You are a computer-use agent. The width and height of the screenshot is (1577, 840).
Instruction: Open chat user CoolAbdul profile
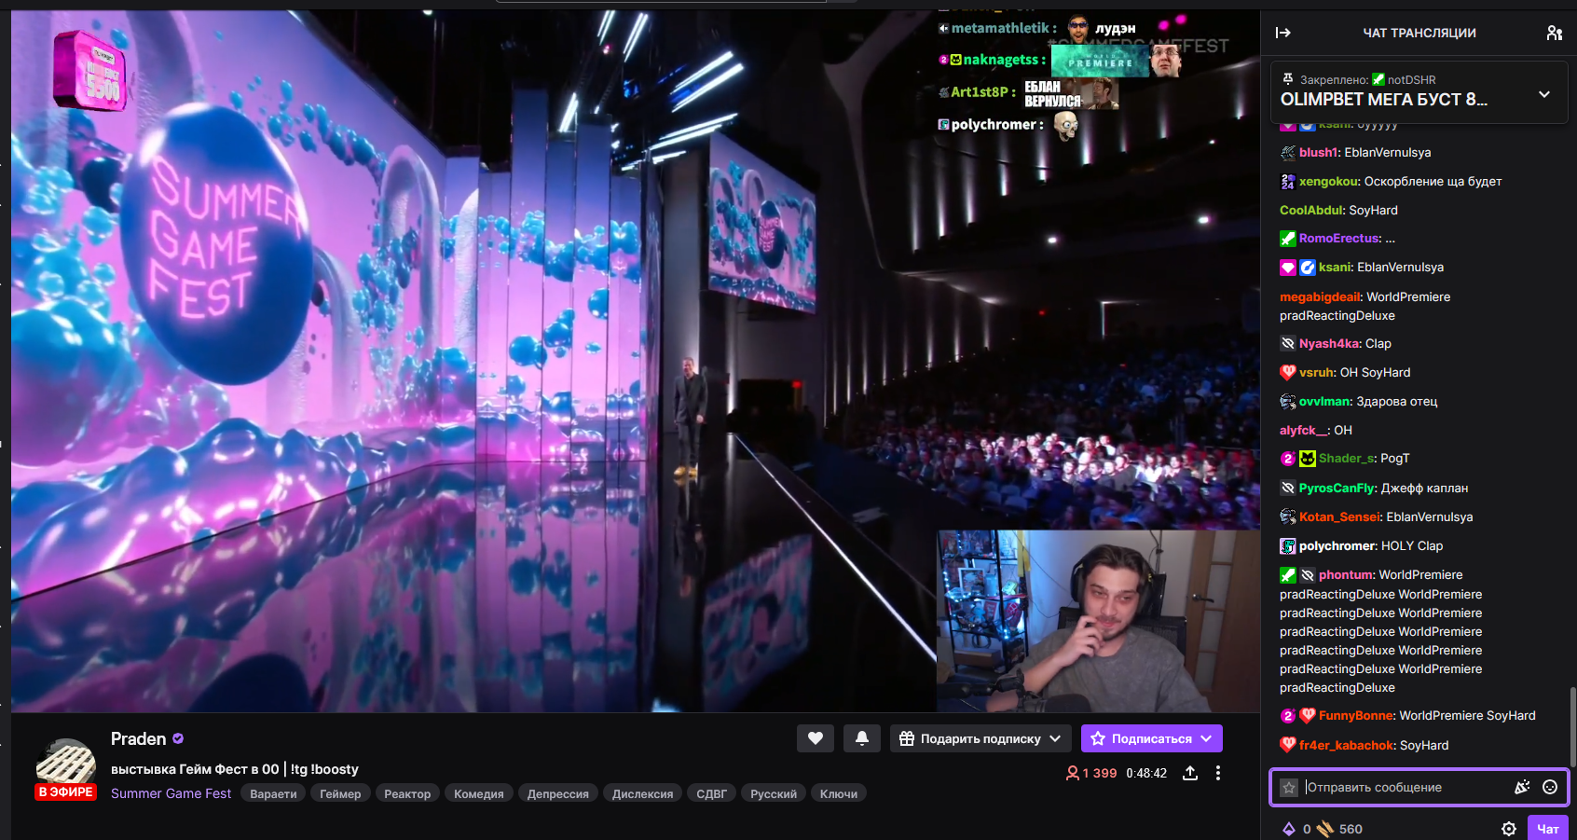coord(1310,210)
